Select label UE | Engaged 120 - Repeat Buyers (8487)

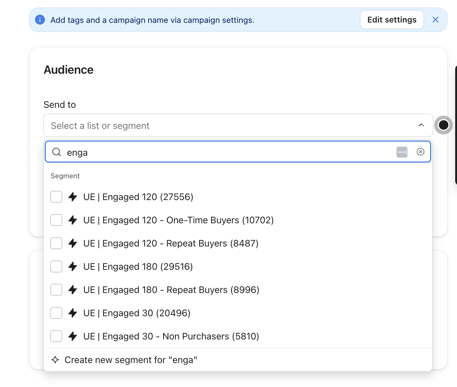pyautogui.click(x=171, y=243)
